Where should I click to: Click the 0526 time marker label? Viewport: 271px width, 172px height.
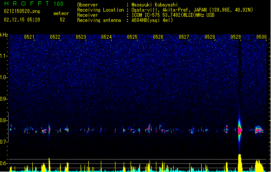point(158,37)
